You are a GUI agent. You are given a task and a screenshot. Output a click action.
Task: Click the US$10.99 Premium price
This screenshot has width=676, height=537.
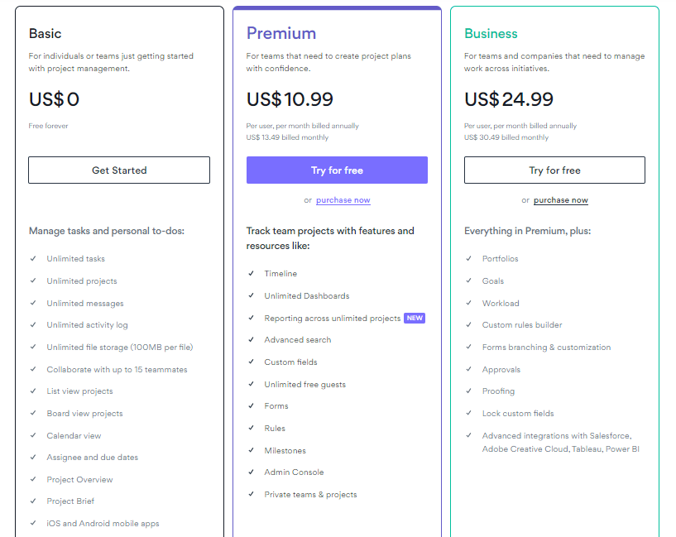tap(290, 99)
